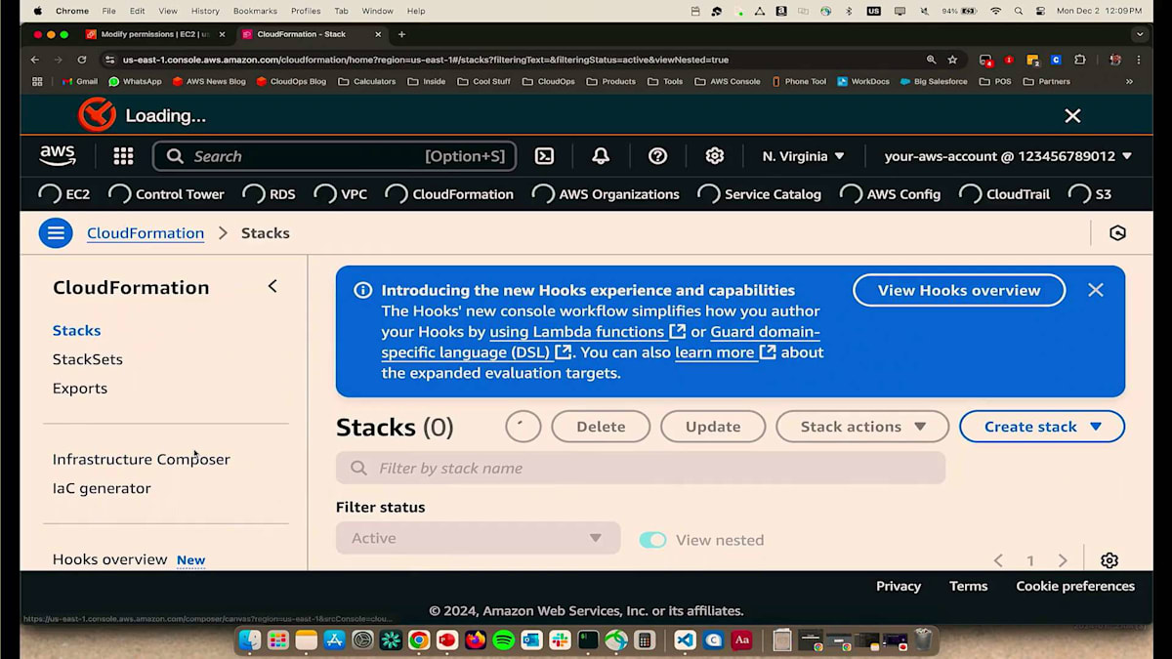Open Chrome extensions puzzle icon

[x=1080, y=60]
